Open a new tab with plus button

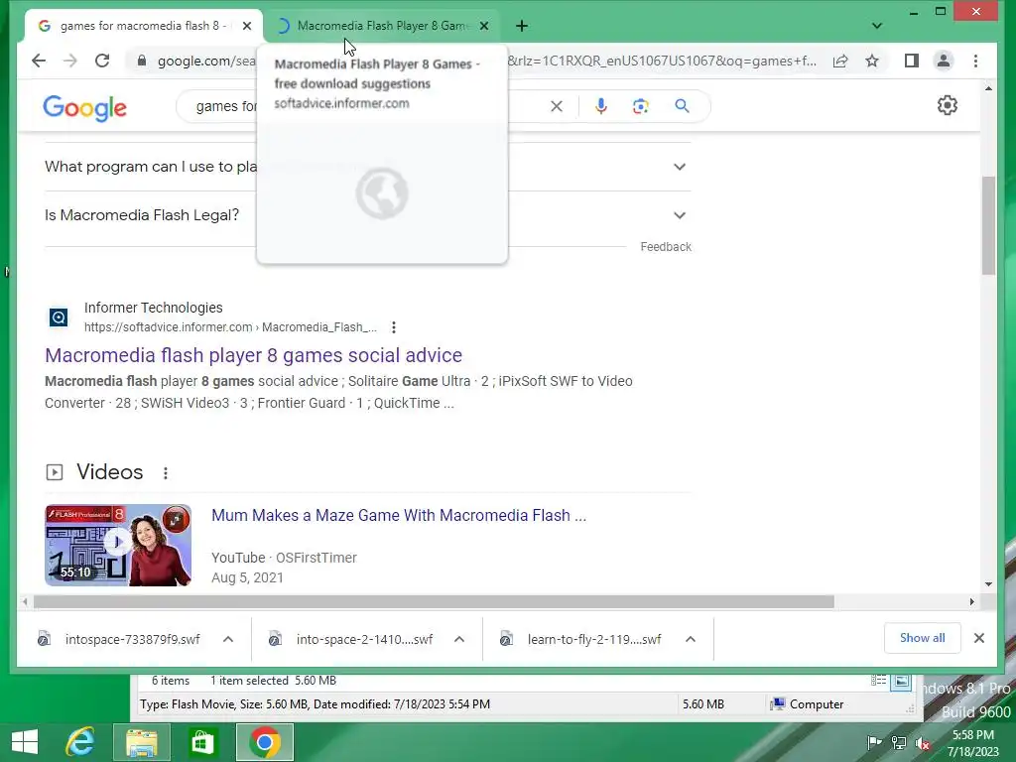[522, 26]
